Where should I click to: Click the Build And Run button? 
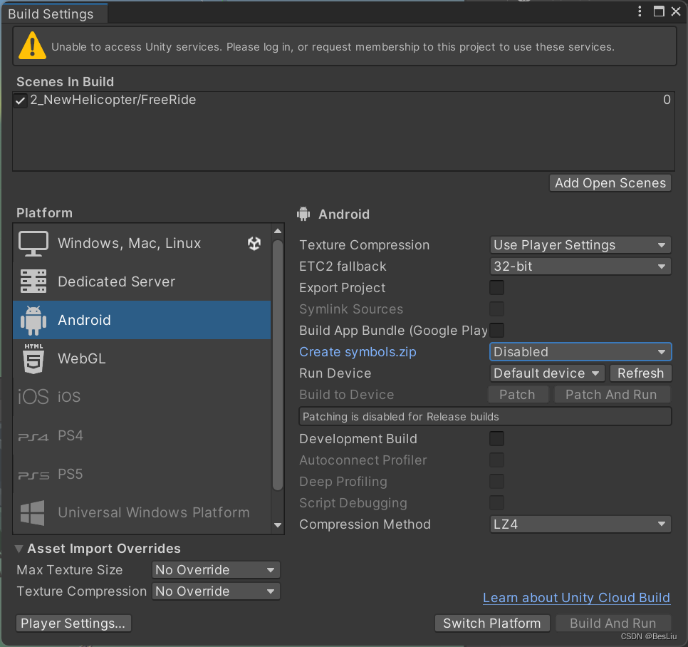coord(613,623)
